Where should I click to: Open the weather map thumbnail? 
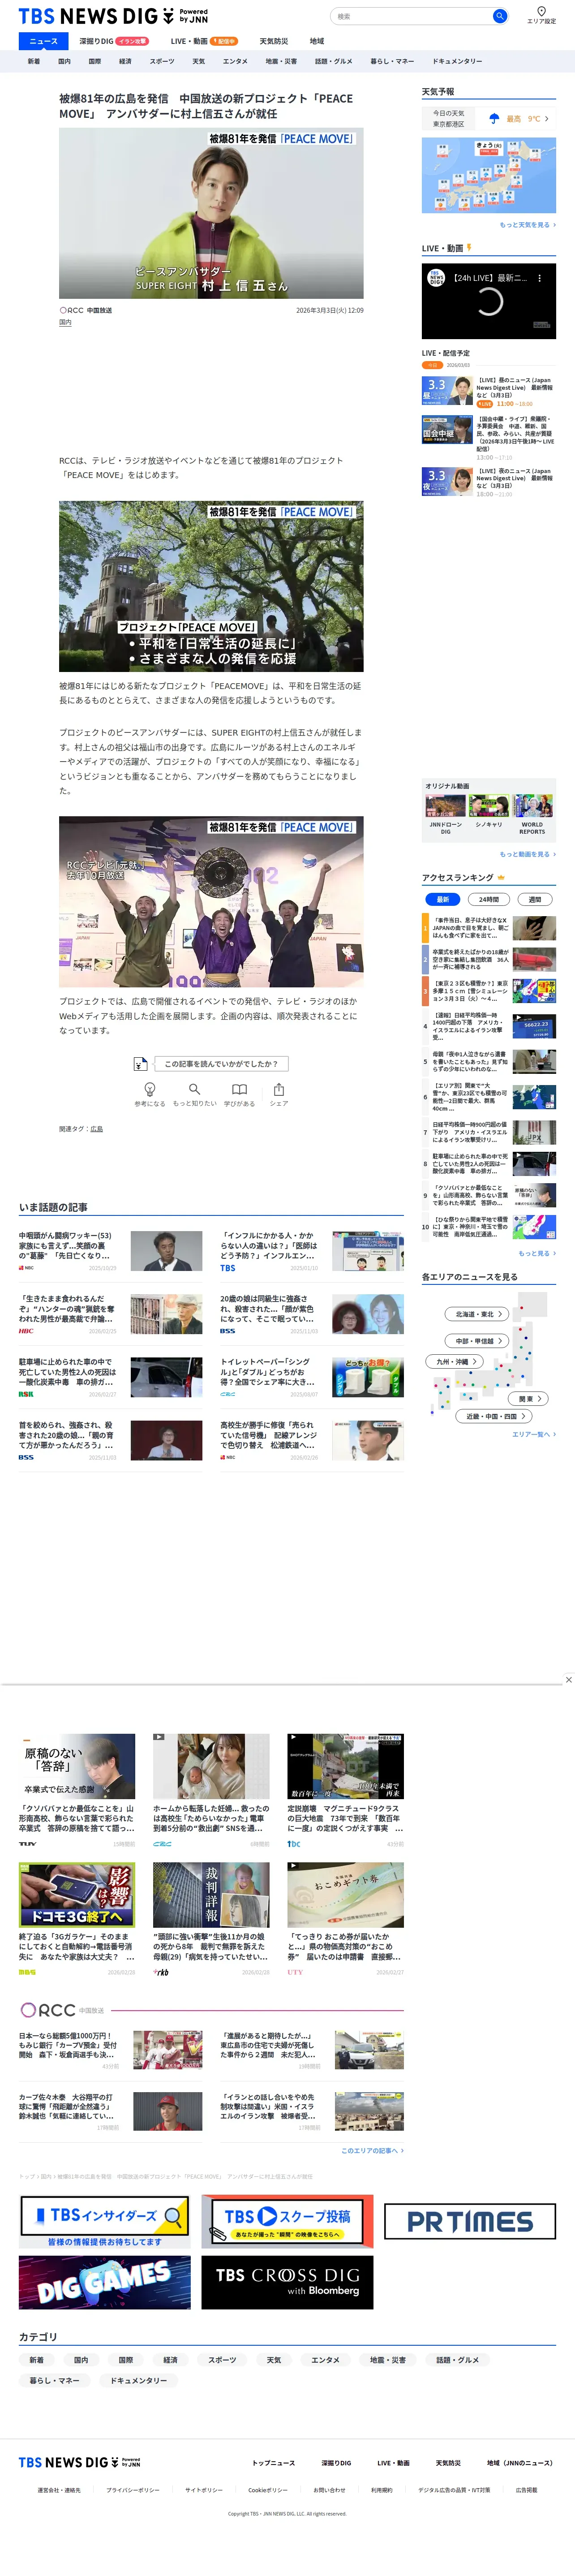(x=489, y=175)
